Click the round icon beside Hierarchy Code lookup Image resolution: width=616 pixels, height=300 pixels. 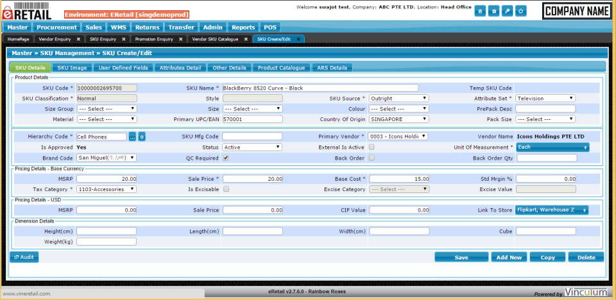pos(142,137)
